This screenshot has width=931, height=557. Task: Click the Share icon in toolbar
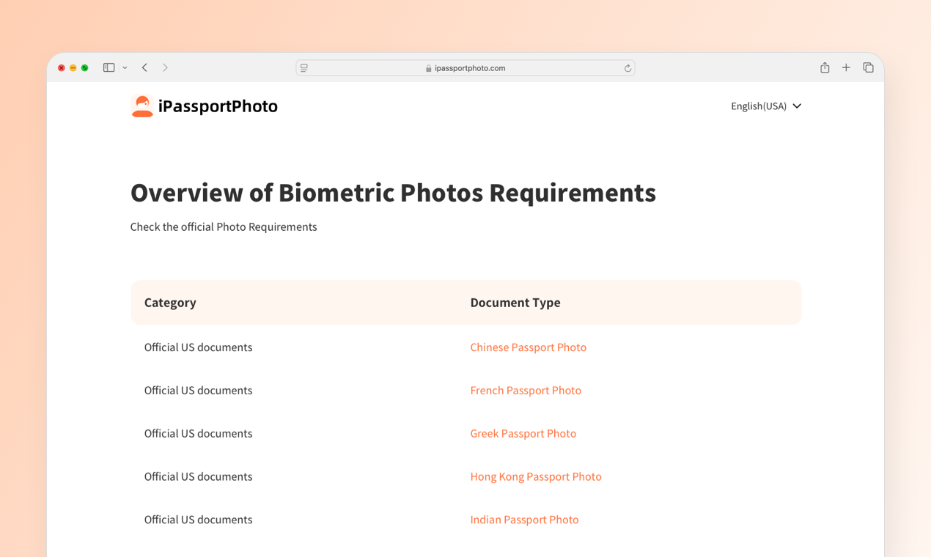[x=825, y=67]
